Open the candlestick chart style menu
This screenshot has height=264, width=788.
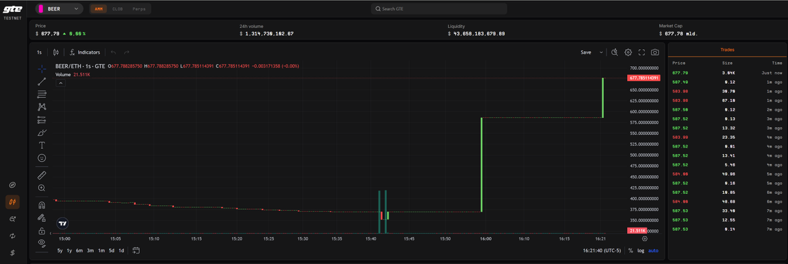coord(56,52)
